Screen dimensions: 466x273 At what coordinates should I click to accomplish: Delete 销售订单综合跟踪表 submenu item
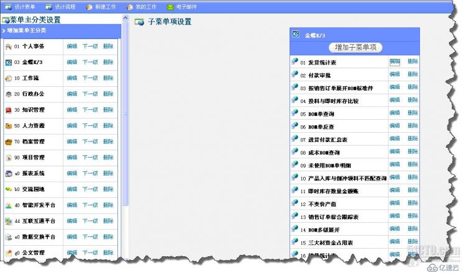pos(413,216)
